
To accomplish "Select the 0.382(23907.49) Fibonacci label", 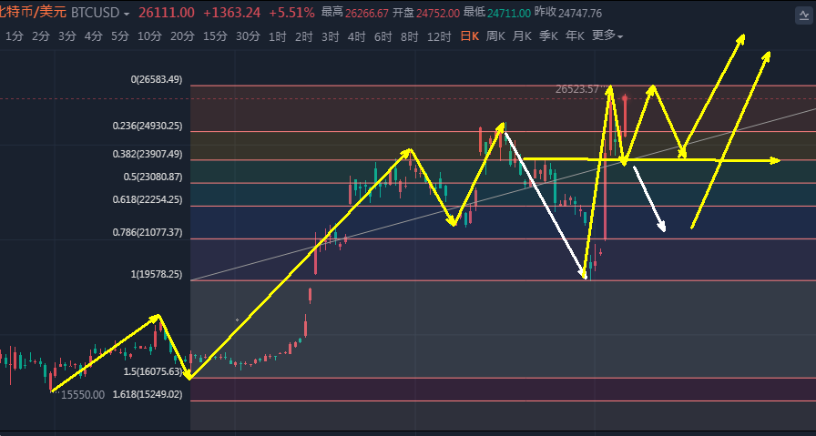I will pyautogui.click(x=148, y=154).
